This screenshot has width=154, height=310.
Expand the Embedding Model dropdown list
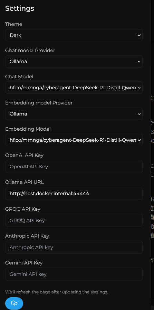click(x=74, y=140)
